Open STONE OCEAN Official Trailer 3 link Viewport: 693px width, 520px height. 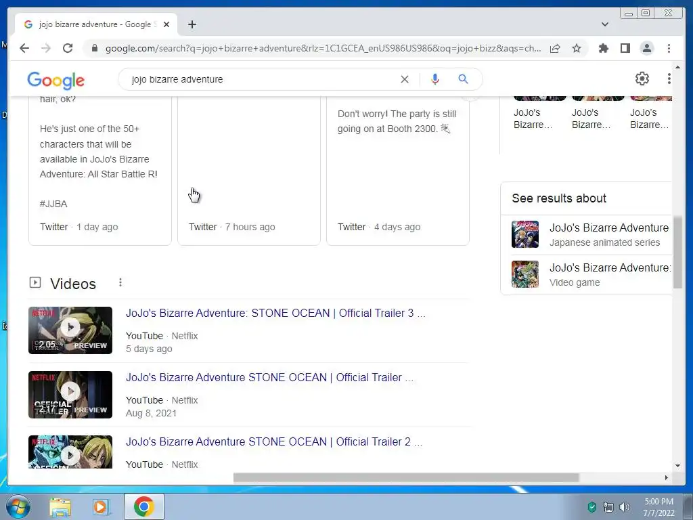pyautogui.click(x=275, y=313)
